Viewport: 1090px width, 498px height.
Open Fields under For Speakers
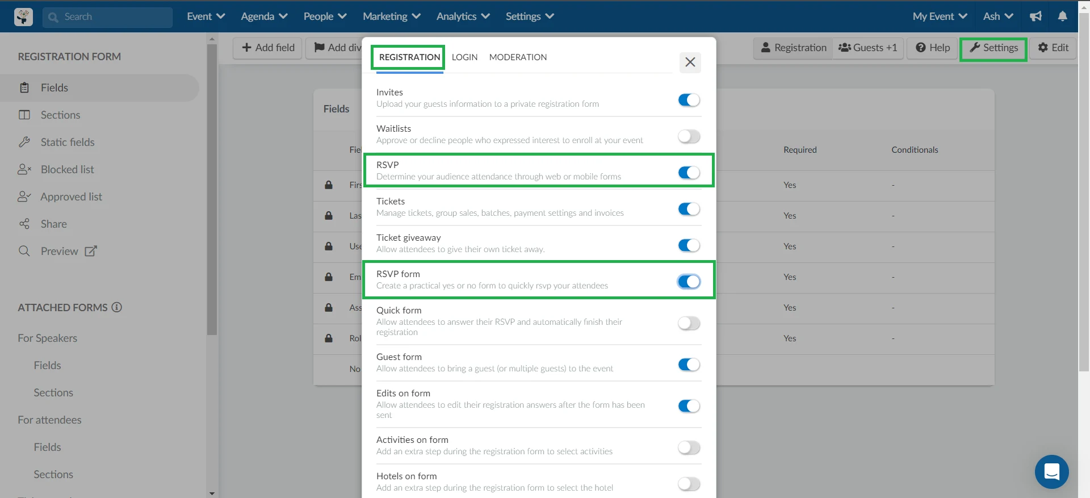click(x=47, y=365)
